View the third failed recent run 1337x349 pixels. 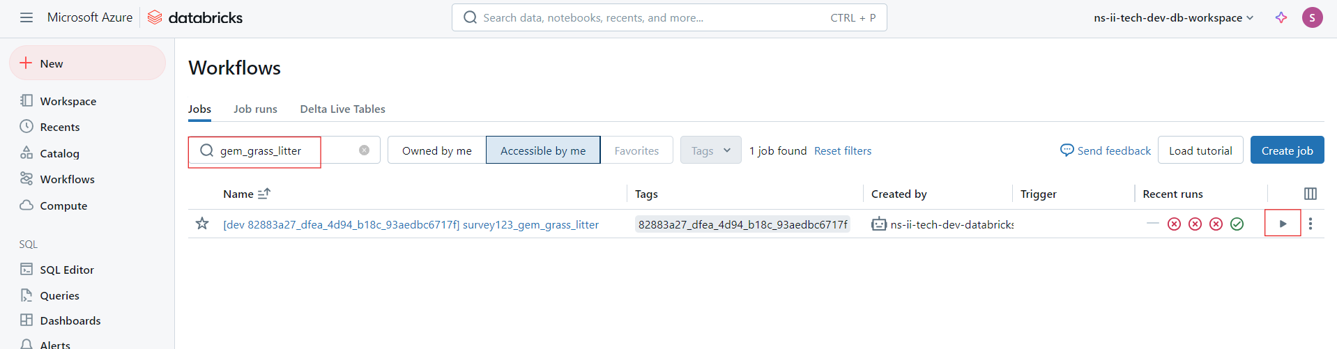[x=1216, y=224]
